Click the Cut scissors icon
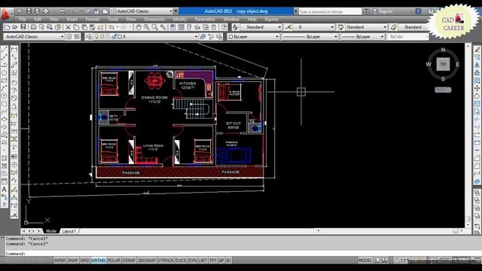482x271 pixels. pyautogui.click(x=69, y=27)
